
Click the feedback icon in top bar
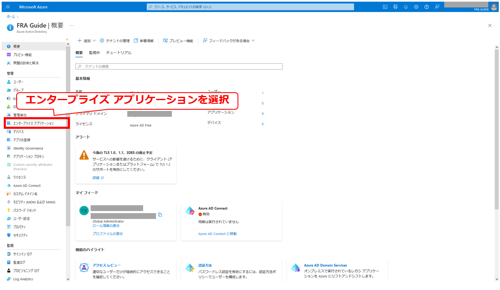437,7
